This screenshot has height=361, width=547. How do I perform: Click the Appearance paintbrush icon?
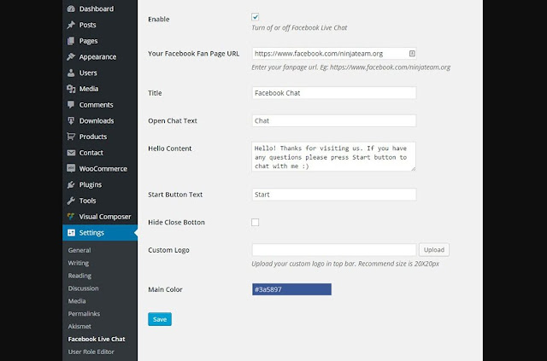click(71, 56)
